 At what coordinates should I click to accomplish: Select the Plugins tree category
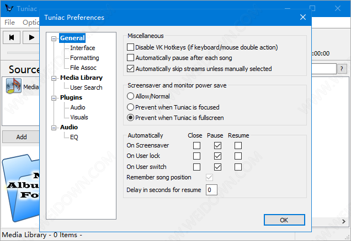[x=71, y=97]
